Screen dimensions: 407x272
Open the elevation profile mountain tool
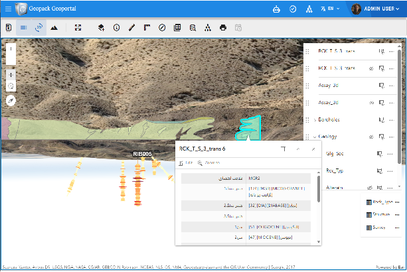tap(54, 28)
